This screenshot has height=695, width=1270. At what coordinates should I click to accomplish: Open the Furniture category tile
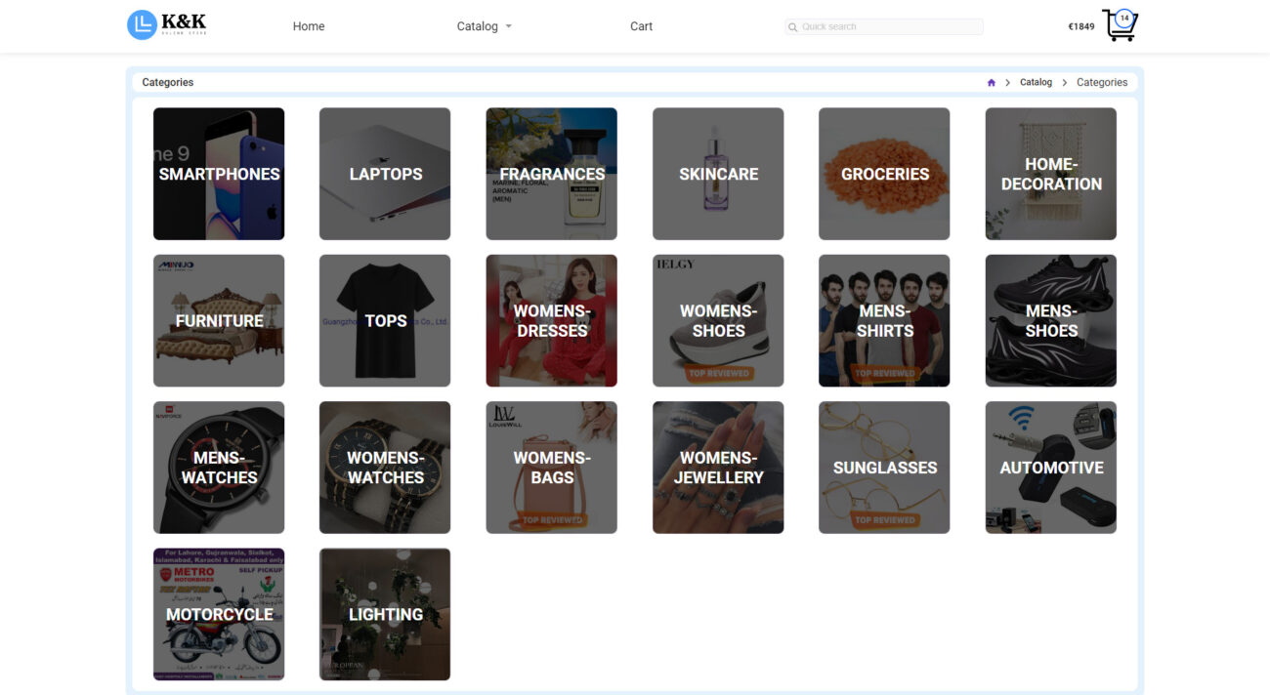click(x=219, y=320)
